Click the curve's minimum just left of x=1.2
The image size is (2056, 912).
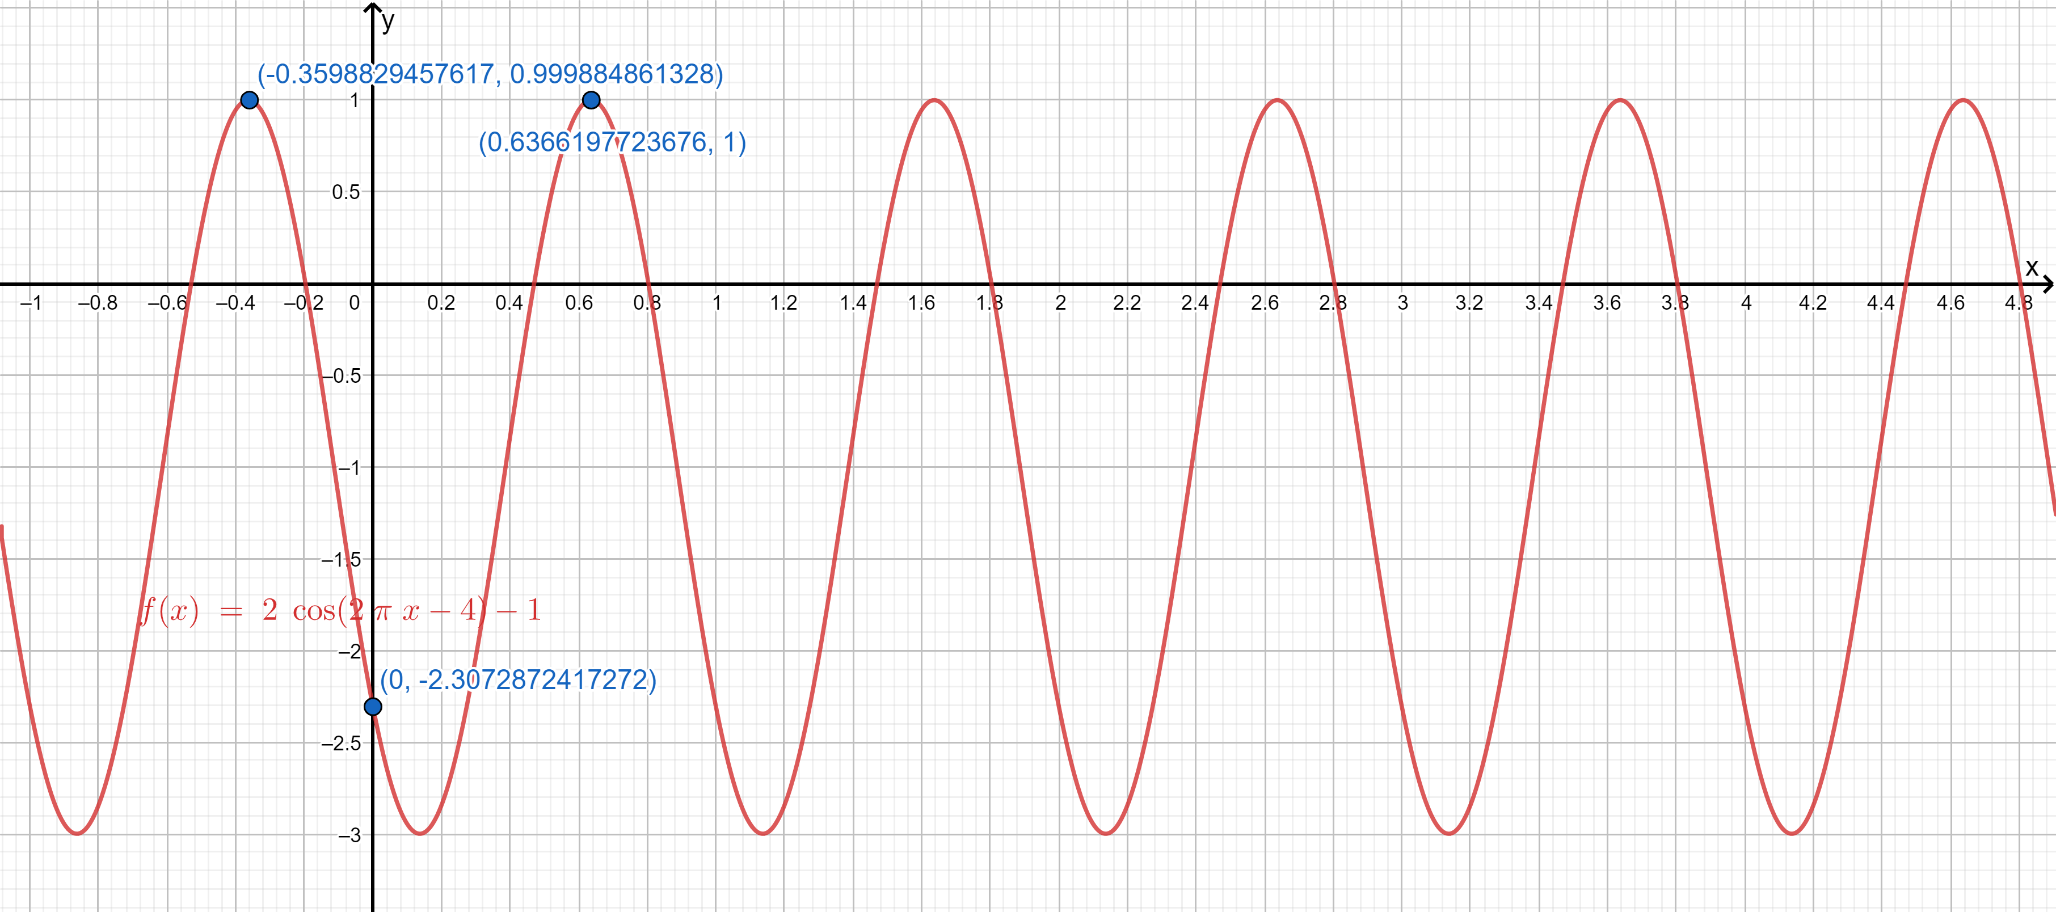[x=763, y=834]
